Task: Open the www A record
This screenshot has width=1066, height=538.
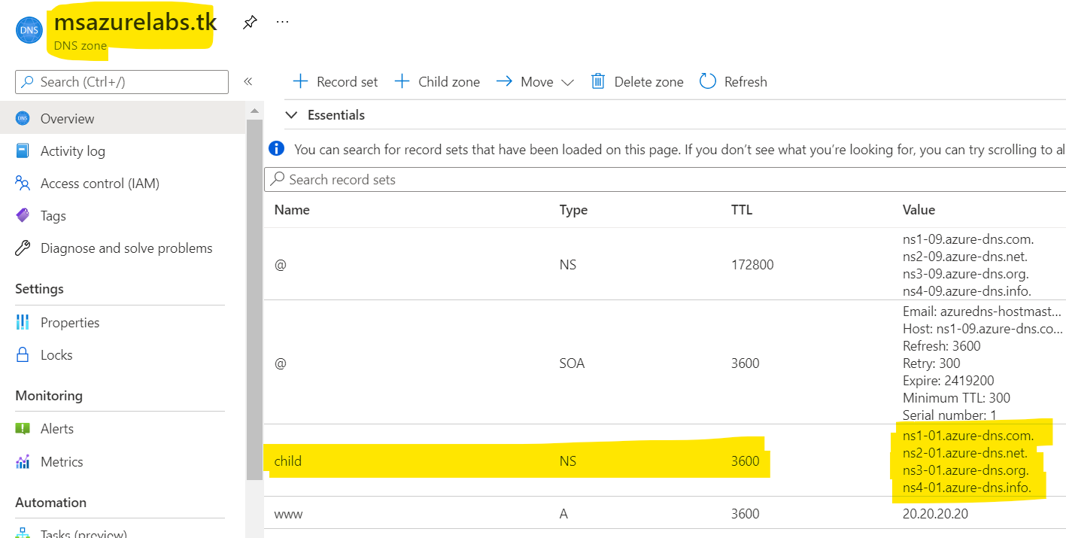Action: tap(665, 514)
